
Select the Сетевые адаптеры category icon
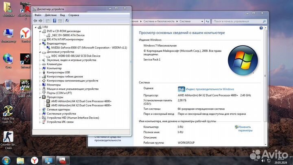pos(44,110)
